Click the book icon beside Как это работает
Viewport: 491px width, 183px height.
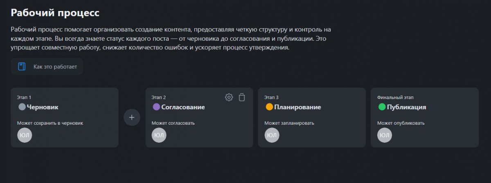[22, 66]
